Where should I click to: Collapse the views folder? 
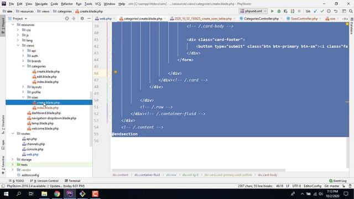pos(18,45)
